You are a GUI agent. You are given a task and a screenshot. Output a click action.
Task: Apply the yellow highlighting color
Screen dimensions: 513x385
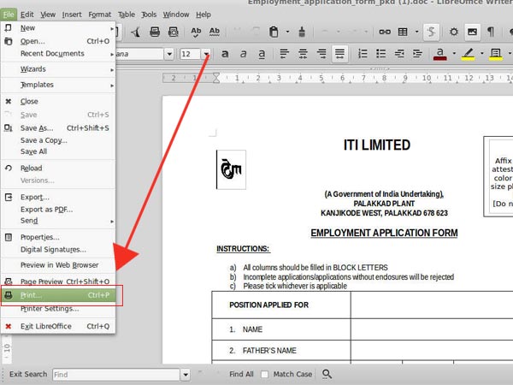coord(468,54)
